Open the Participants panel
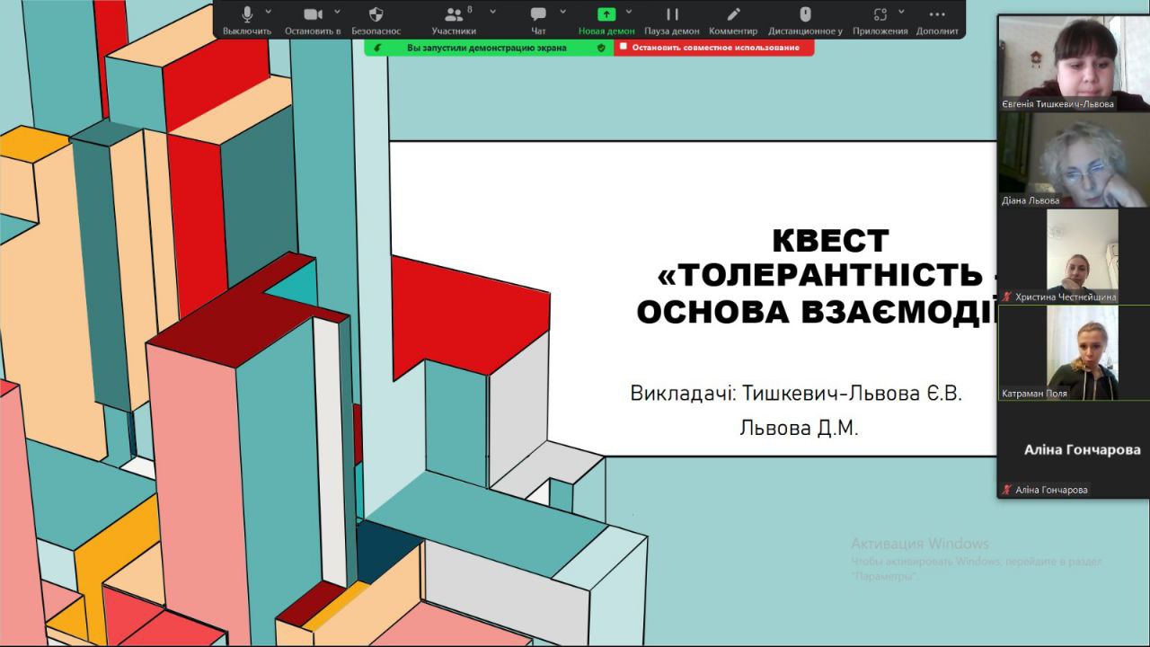This screenshot has width=1150, height=647. click(x=454, y=15)
